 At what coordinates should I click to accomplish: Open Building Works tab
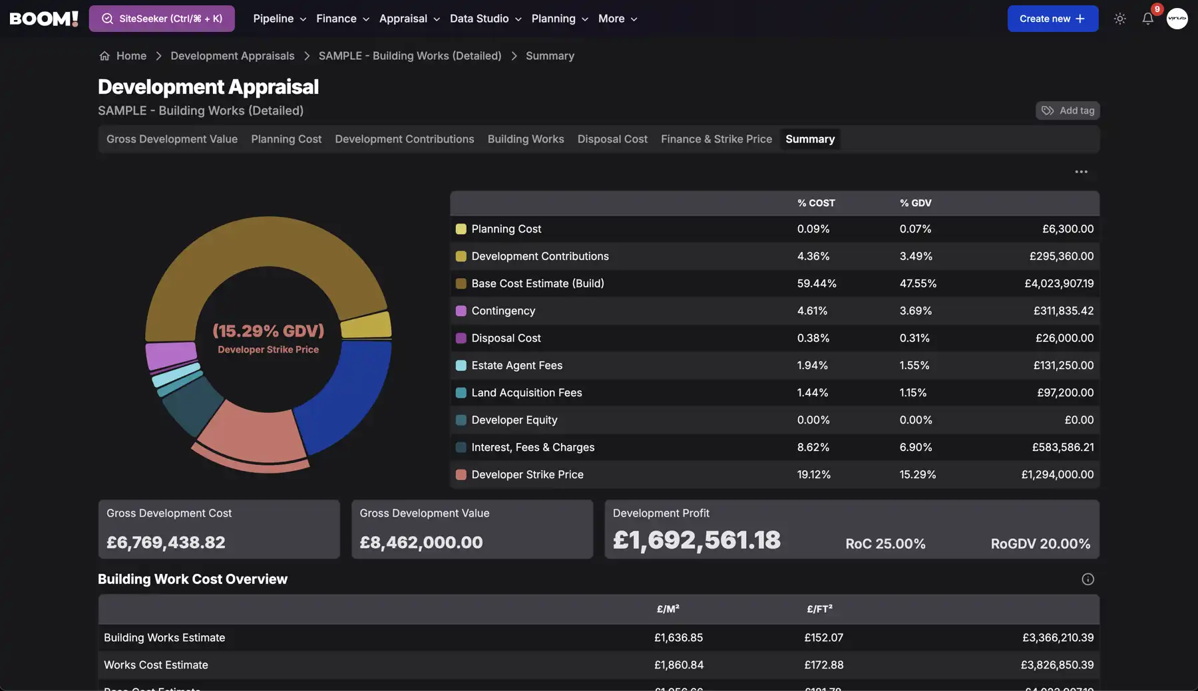click(x=526, y=139)
